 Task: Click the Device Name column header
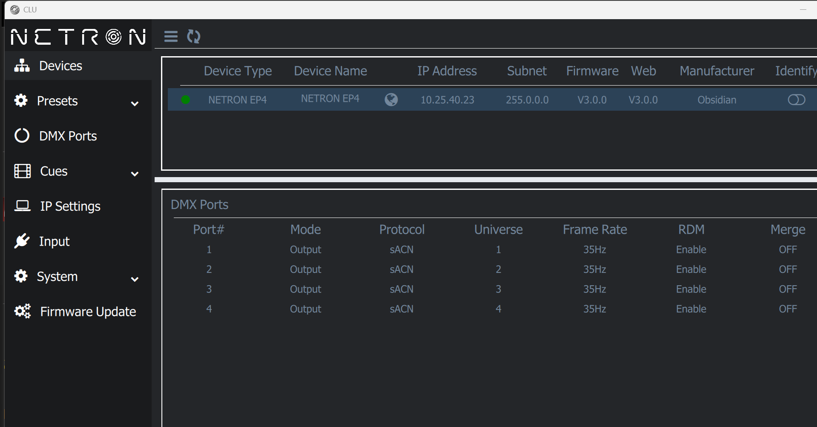(331, 71)
